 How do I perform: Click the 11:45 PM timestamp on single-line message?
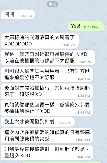click(x=65, y=123)
